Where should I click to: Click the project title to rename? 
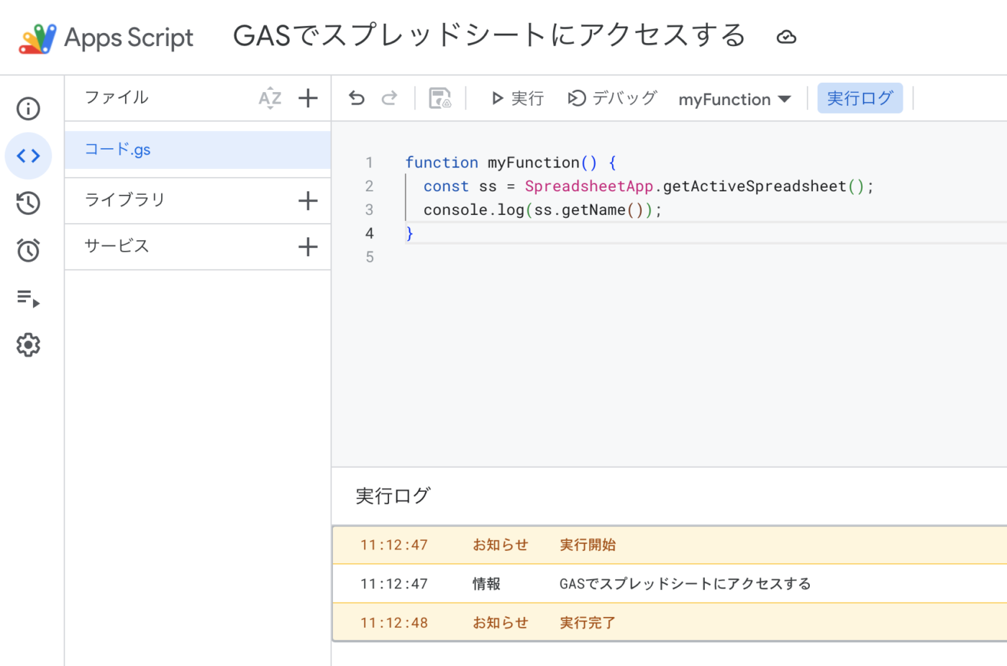pyautogui.click(x=489, y=36)
